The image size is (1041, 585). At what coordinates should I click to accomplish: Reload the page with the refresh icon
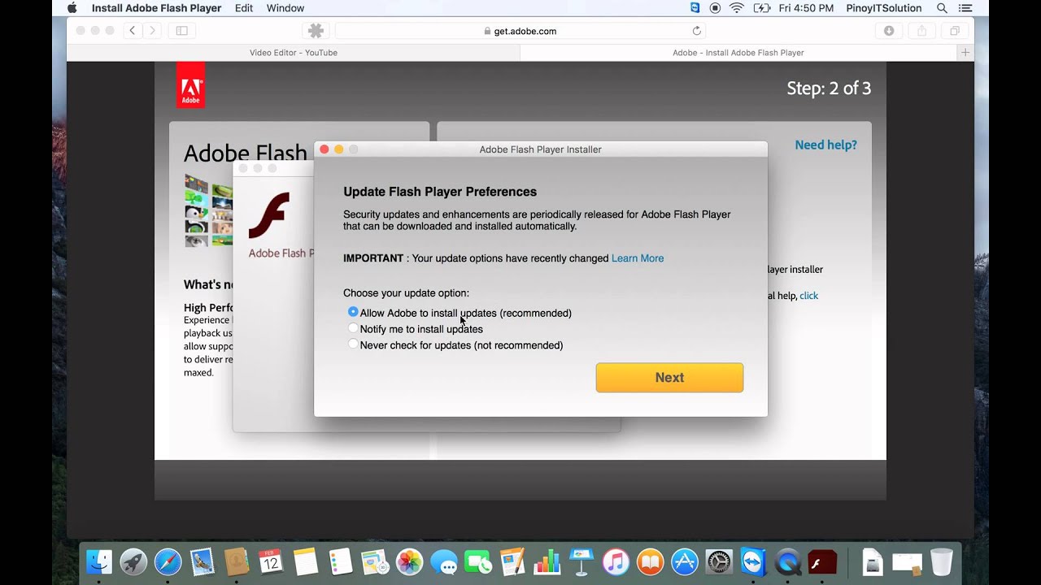click(x=696, y=31)
